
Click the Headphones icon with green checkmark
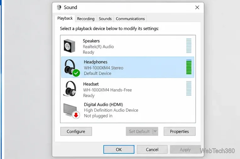pos(72,68)
